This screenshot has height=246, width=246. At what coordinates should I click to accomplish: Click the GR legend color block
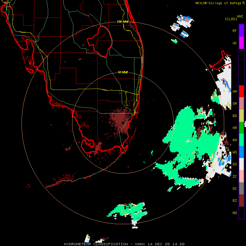241,104
